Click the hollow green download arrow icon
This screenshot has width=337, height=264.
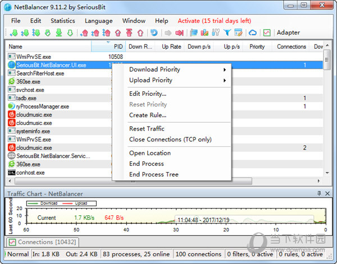point(70,33)
